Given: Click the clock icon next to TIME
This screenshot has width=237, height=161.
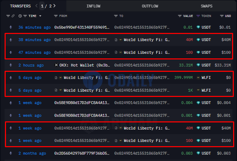Looking at the screenshot, I should click(x=20, y=16).
